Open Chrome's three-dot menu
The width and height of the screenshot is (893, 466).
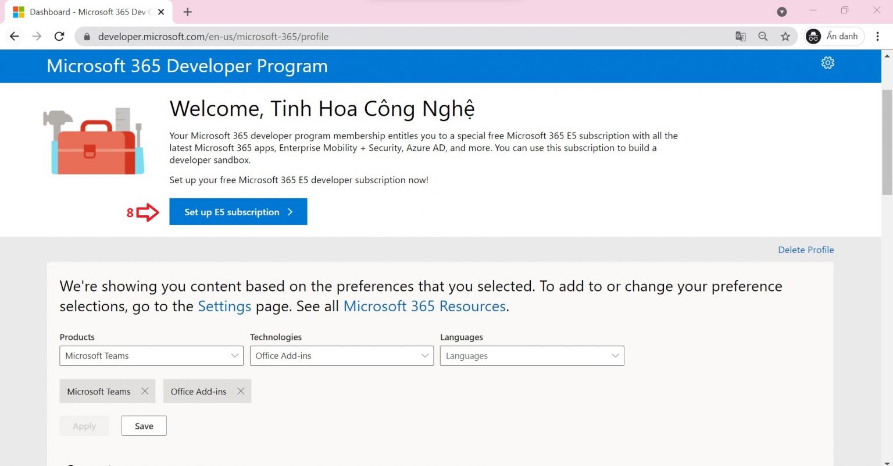point(877,36)
